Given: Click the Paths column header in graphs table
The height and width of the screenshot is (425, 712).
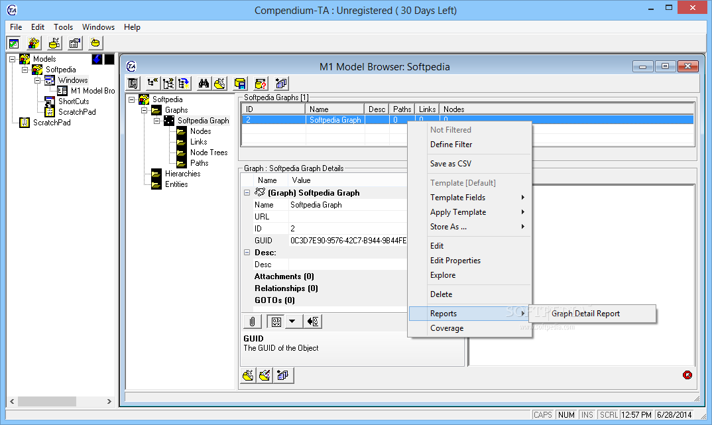Looking at the screenshot, I should pos(401,109).
